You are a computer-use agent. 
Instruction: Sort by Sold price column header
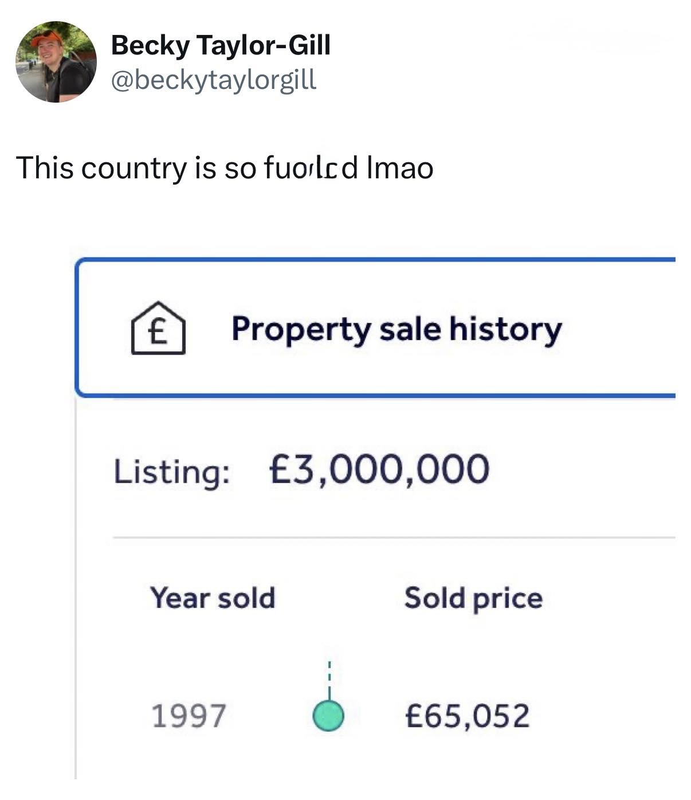click(x=473, y=598)
